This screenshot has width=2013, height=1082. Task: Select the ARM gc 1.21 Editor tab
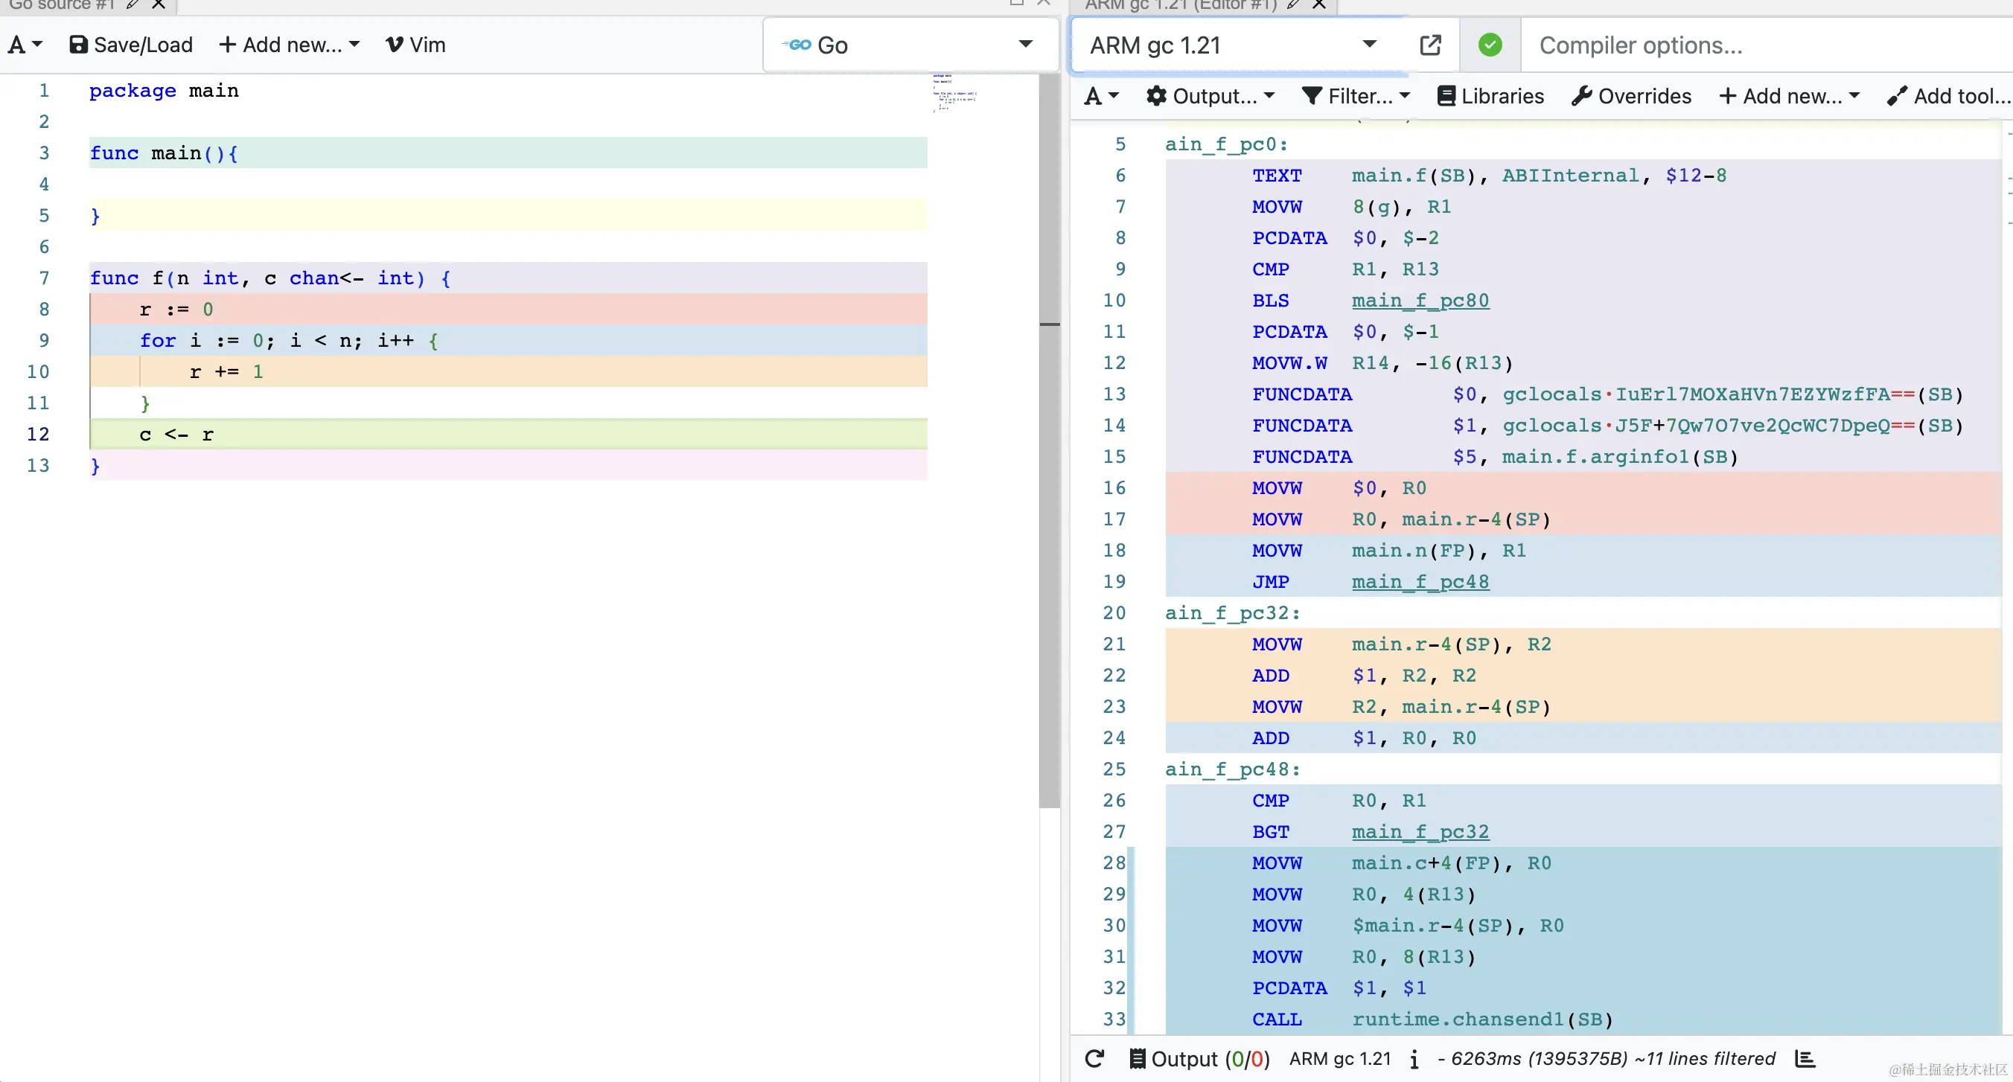(x=1180, y=4)
